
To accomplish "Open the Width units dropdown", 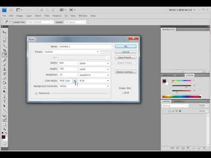I will coord(94,63).
